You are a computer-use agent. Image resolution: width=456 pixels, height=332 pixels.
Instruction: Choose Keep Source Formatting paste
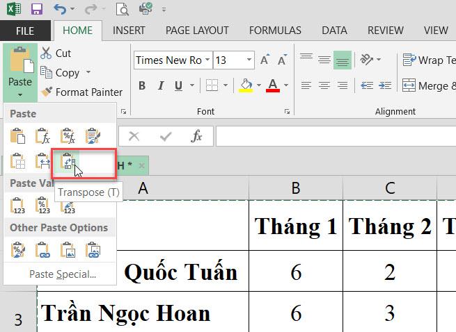click(x=93, y=136)
